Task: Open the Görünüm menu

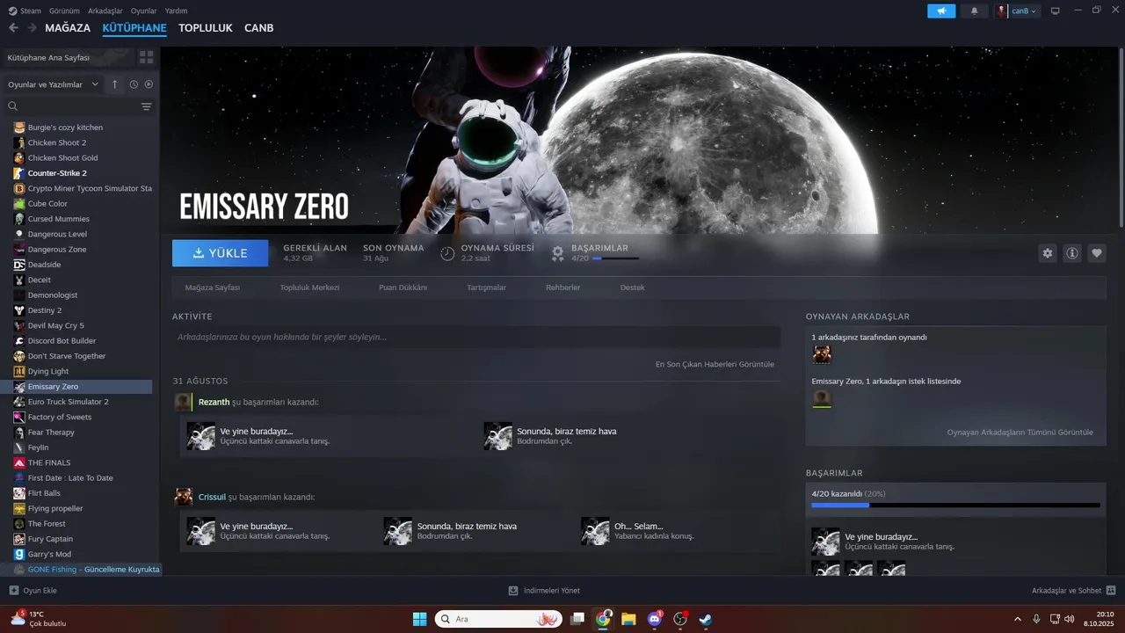Action: (x=64, y=11)
